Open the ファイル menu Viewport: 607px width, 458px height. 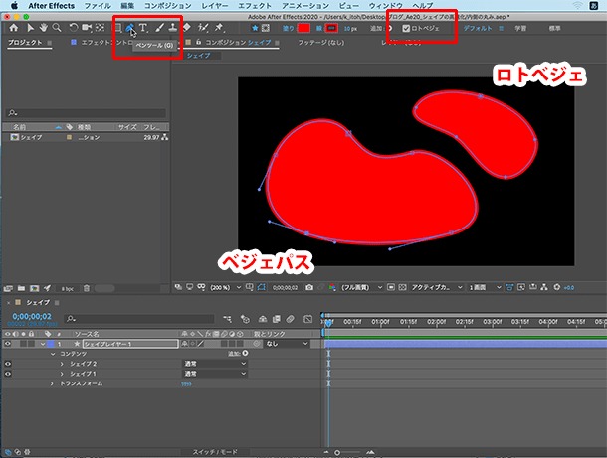point(98,5)
